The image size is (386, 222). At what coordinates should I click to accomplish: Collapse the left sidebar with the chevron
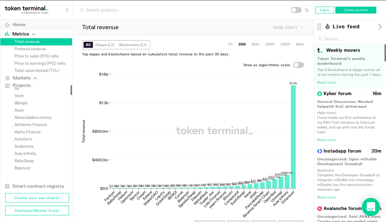coord(67,10)
